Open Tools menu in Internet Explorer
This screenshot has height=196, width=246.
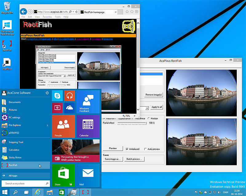click(x=58, y=17)
